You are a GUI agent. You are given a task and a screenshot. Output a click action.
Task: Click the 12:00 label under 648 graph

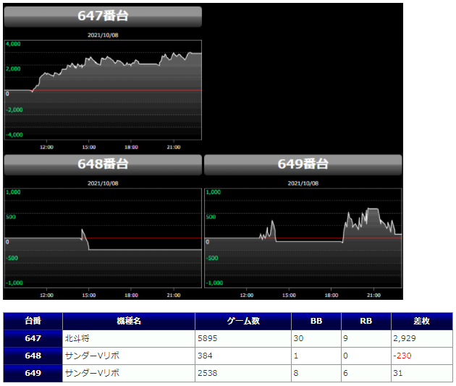coord(46,295)
